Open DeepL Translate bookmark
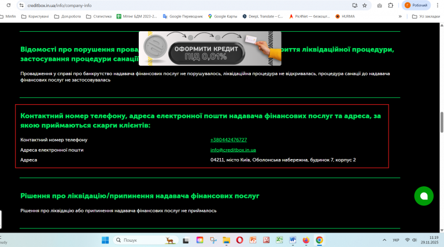This screenshot has width=444, height=247. [262, 16]
